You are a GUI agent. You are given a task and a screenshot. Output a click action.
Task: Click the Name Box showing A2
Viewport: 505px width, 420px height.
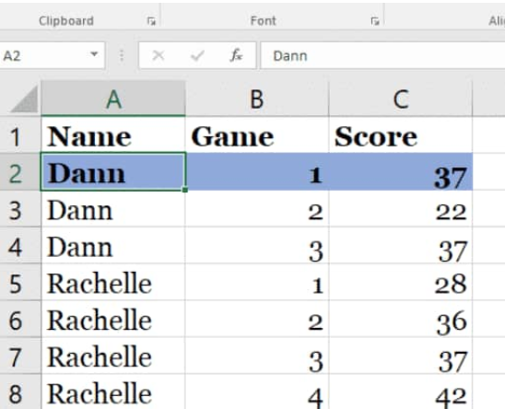click(x=47, y=55)
